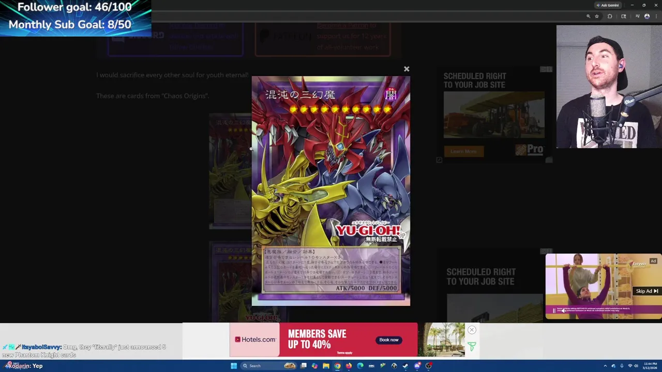
Task: Open the Hotels.com logo in banner
Action: [255, 339]
